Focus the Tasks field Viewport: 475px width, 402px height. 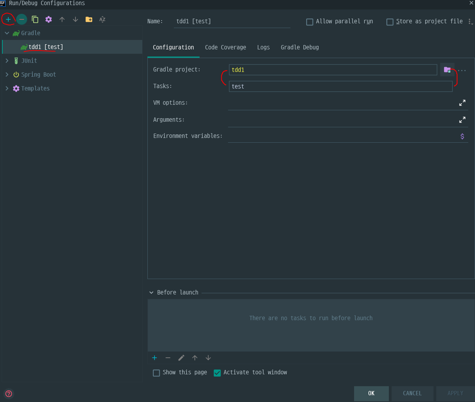click(341, 87)
